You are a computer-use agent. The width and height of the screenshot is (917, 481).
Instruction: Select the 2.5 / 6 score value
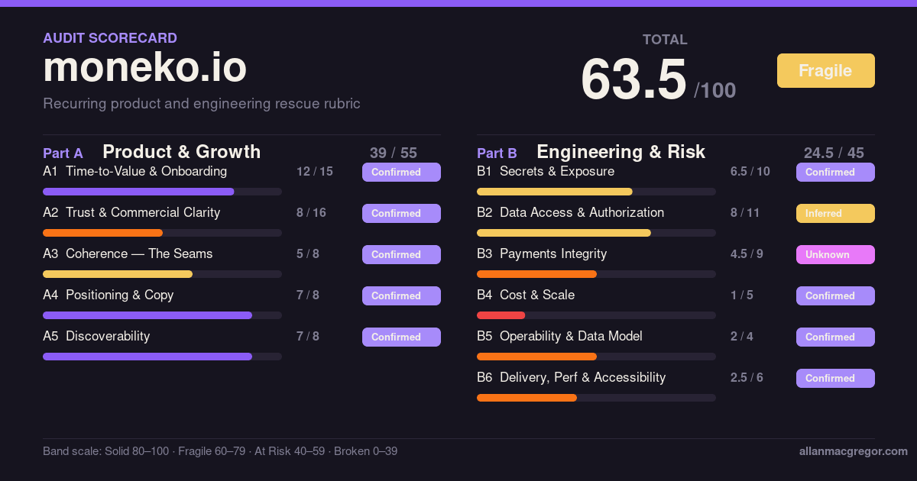coord(747,377)
